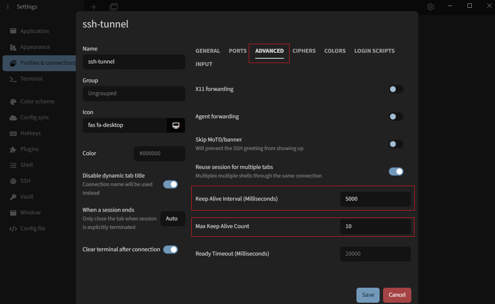Disable Reuse session for multiple tabs
Viewport: 495px width, 304px height.
(x=395, y=172)
